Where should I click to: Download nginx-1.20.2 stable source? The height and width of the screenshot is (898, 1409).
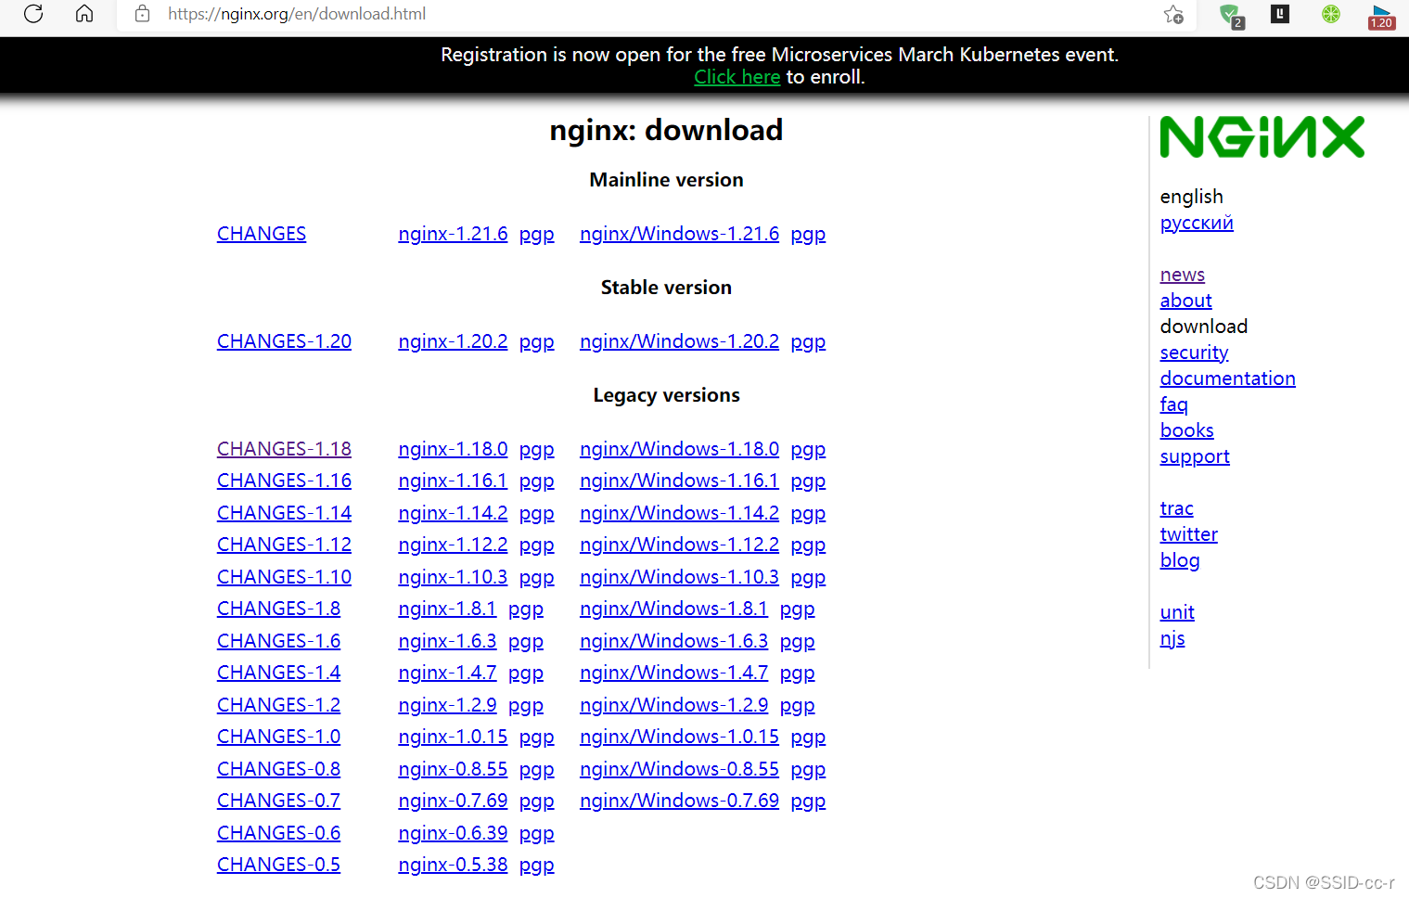pyautogui.click(x=453, y=341)
